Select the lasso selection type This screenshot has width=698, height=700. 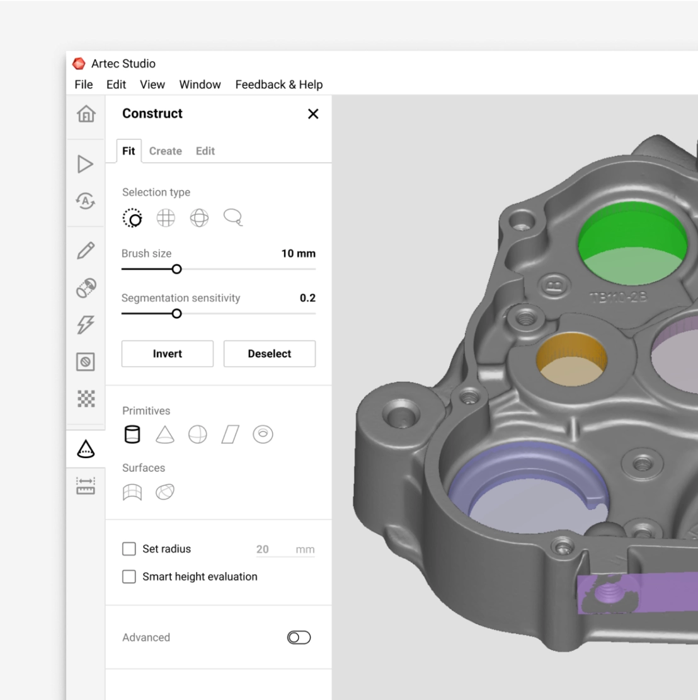(x=232, y=218)
